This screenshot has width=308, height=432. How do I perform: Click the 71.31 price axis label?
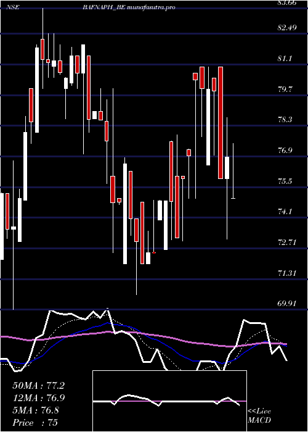coord(288,273)
